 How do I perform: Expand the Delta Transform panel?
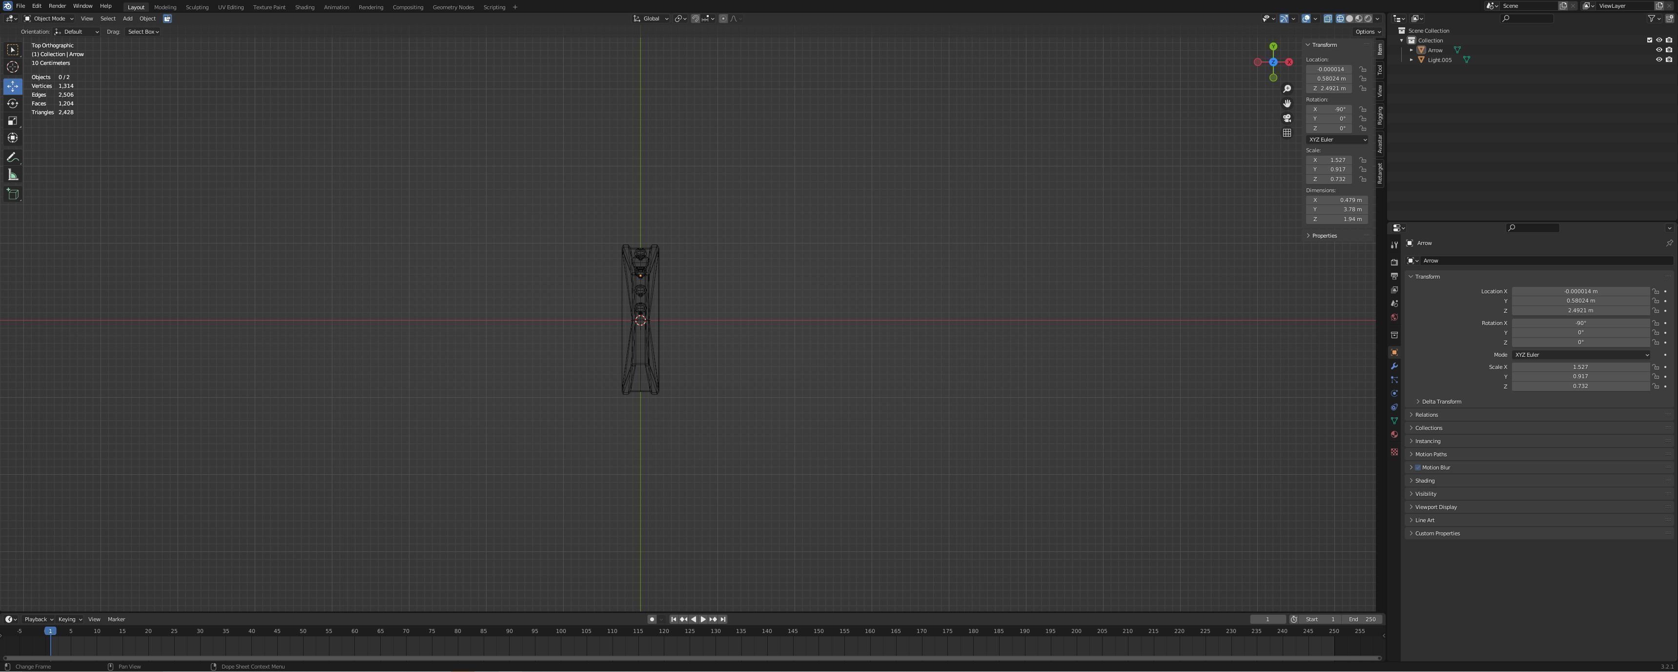pyautogui.click(x=1441, y=402)
